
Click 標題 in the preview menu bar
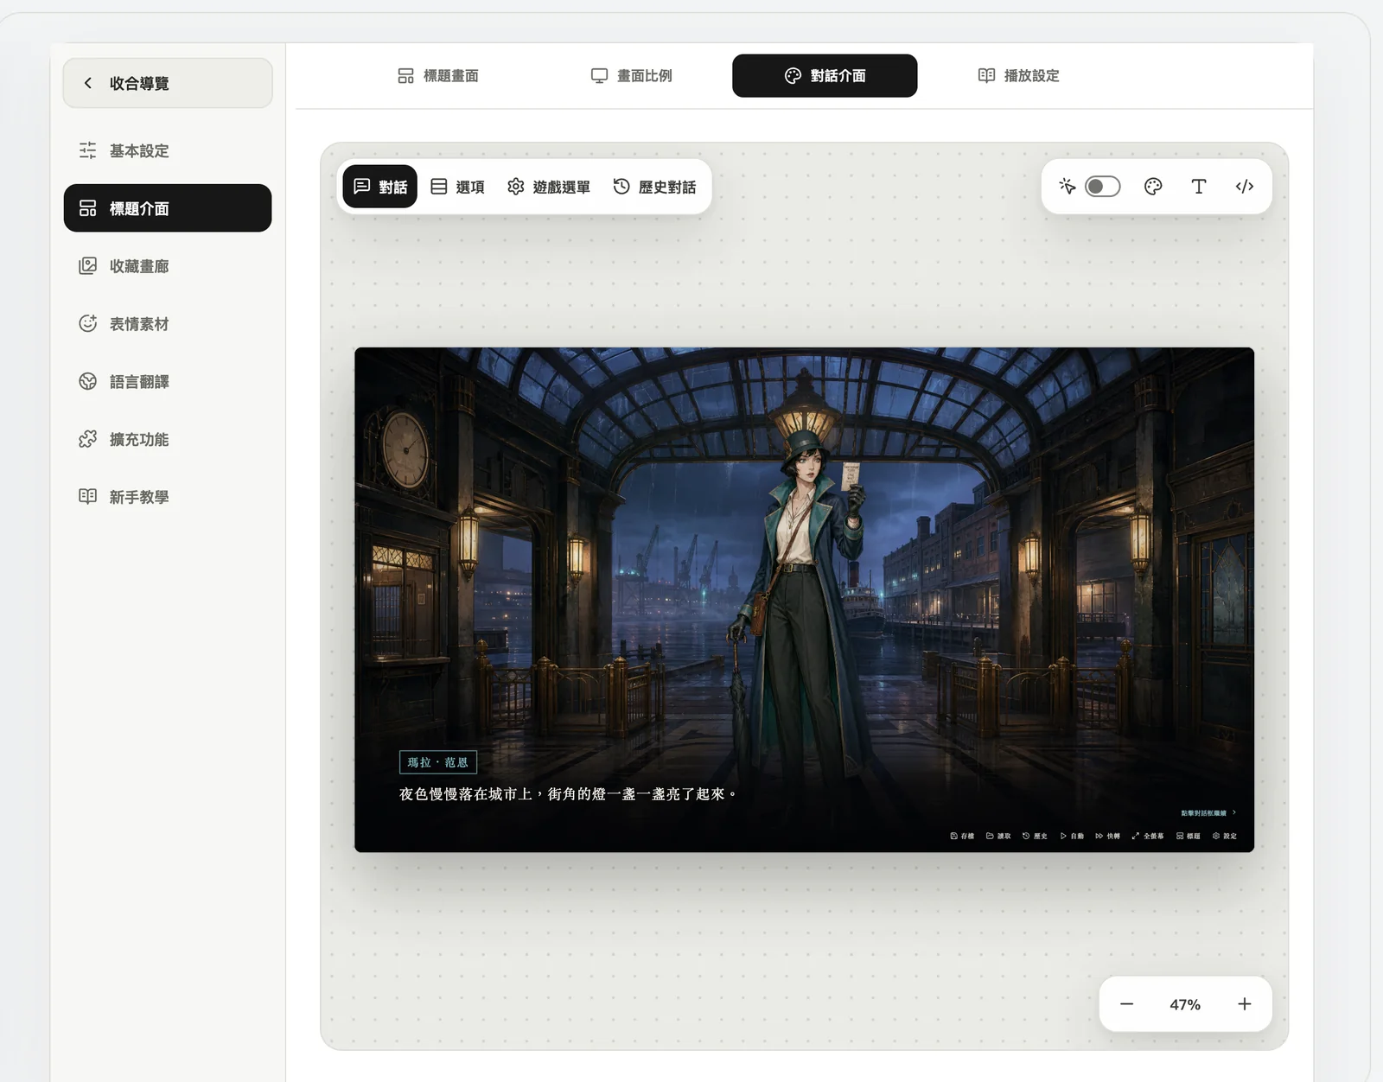click(1189, 836)
